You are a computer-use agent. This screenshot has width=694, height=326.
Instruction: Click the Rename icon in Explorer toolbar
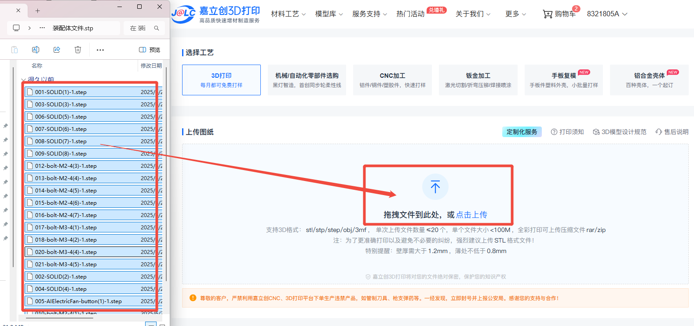click(x=36, y=50)
